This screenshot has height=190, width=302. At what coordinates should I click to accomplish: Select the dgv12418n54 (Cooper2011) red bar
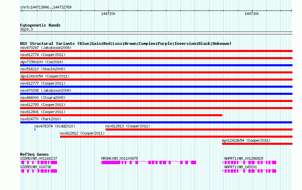click(x=257, y=144)
